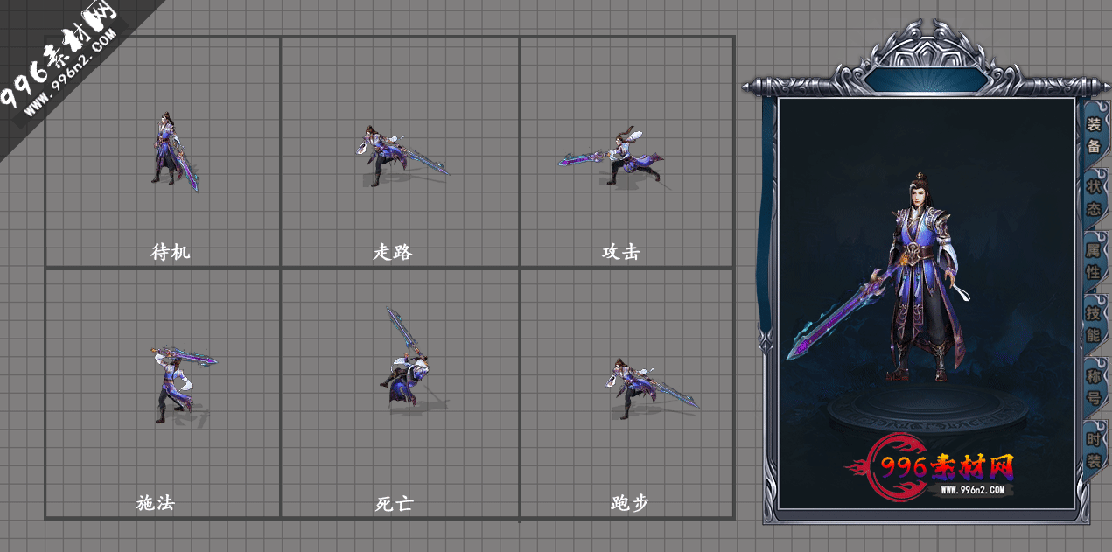Open the 装备 equipment tab
The image size is (1112, 552).
(1094, 134)
